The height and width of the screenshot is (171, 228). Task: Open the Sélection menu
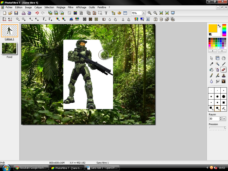pyautogui.click(x=49, y=7)
